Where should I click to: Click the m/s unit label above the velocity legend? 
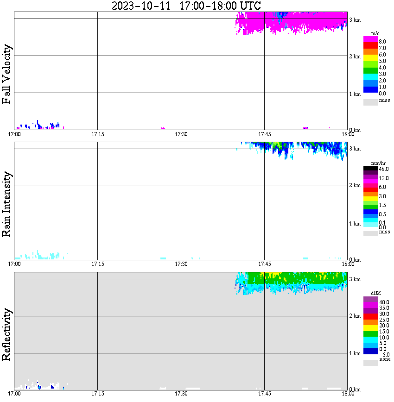click(x=375, y=34)
